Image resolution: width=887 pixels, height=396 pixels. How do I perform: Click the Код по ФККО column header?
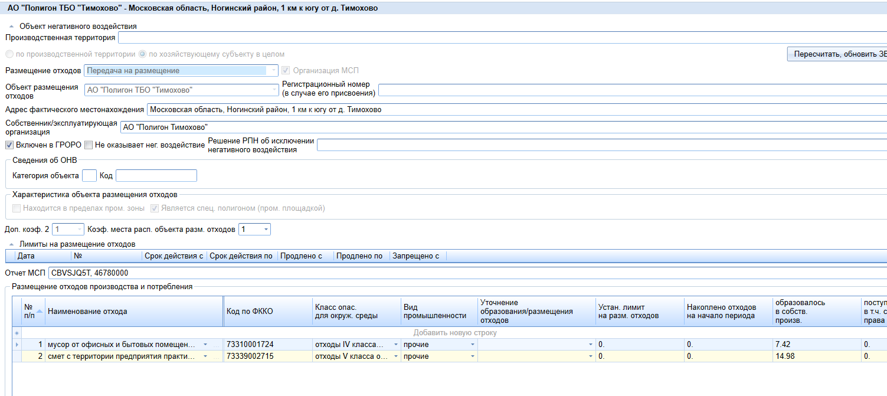(268, 312)
